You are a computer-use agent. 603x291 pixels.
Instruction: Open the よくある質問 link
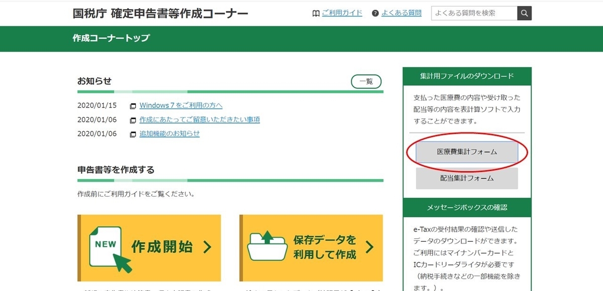coord(401,13)
